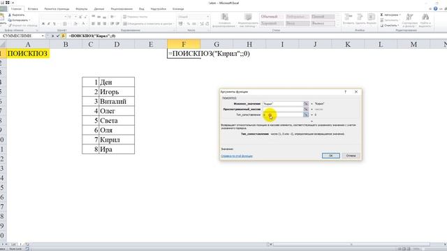Click the Просматриваемый_массив input field

pos(282,109)
